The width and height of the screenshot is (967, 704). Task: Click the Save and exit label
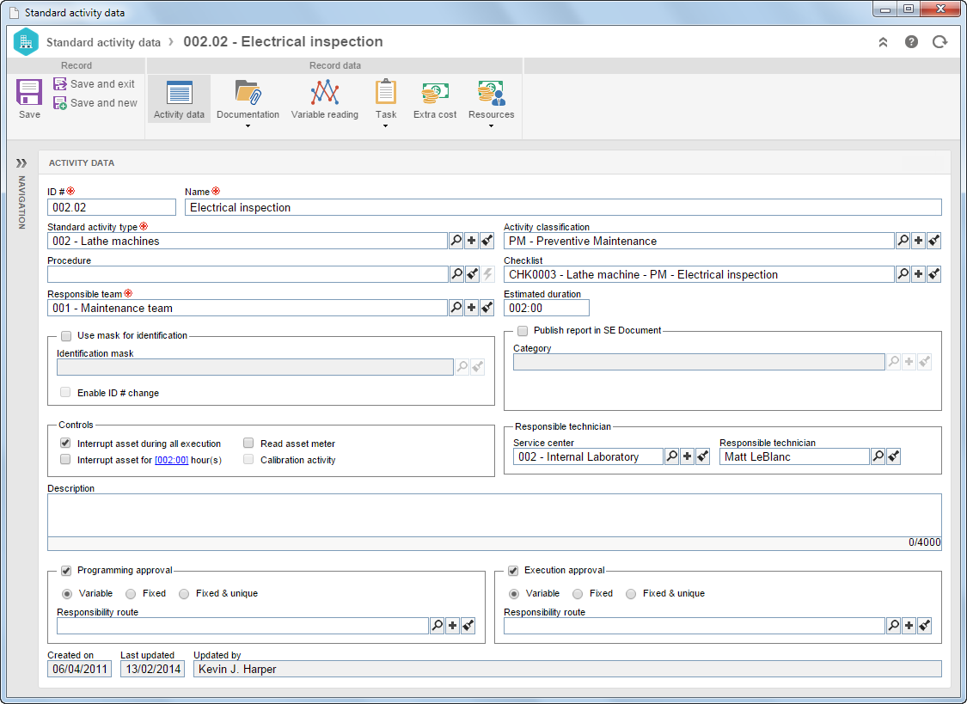coord(102,84)
